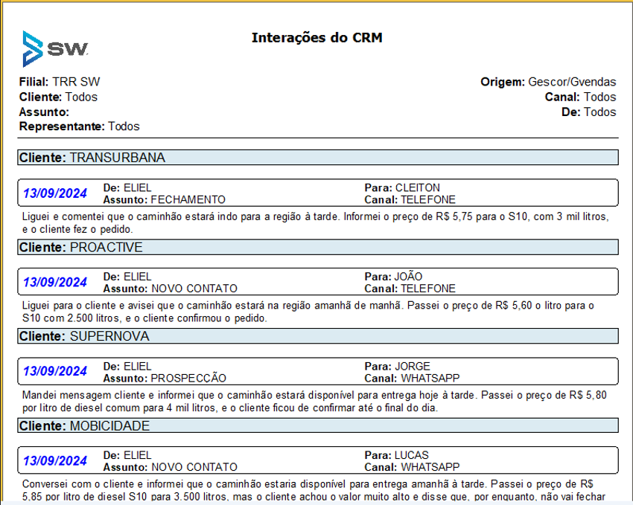The image size is (633, 505).
Task: Select the 'Filial: TRR SW' text
Action: click(60, 82)
